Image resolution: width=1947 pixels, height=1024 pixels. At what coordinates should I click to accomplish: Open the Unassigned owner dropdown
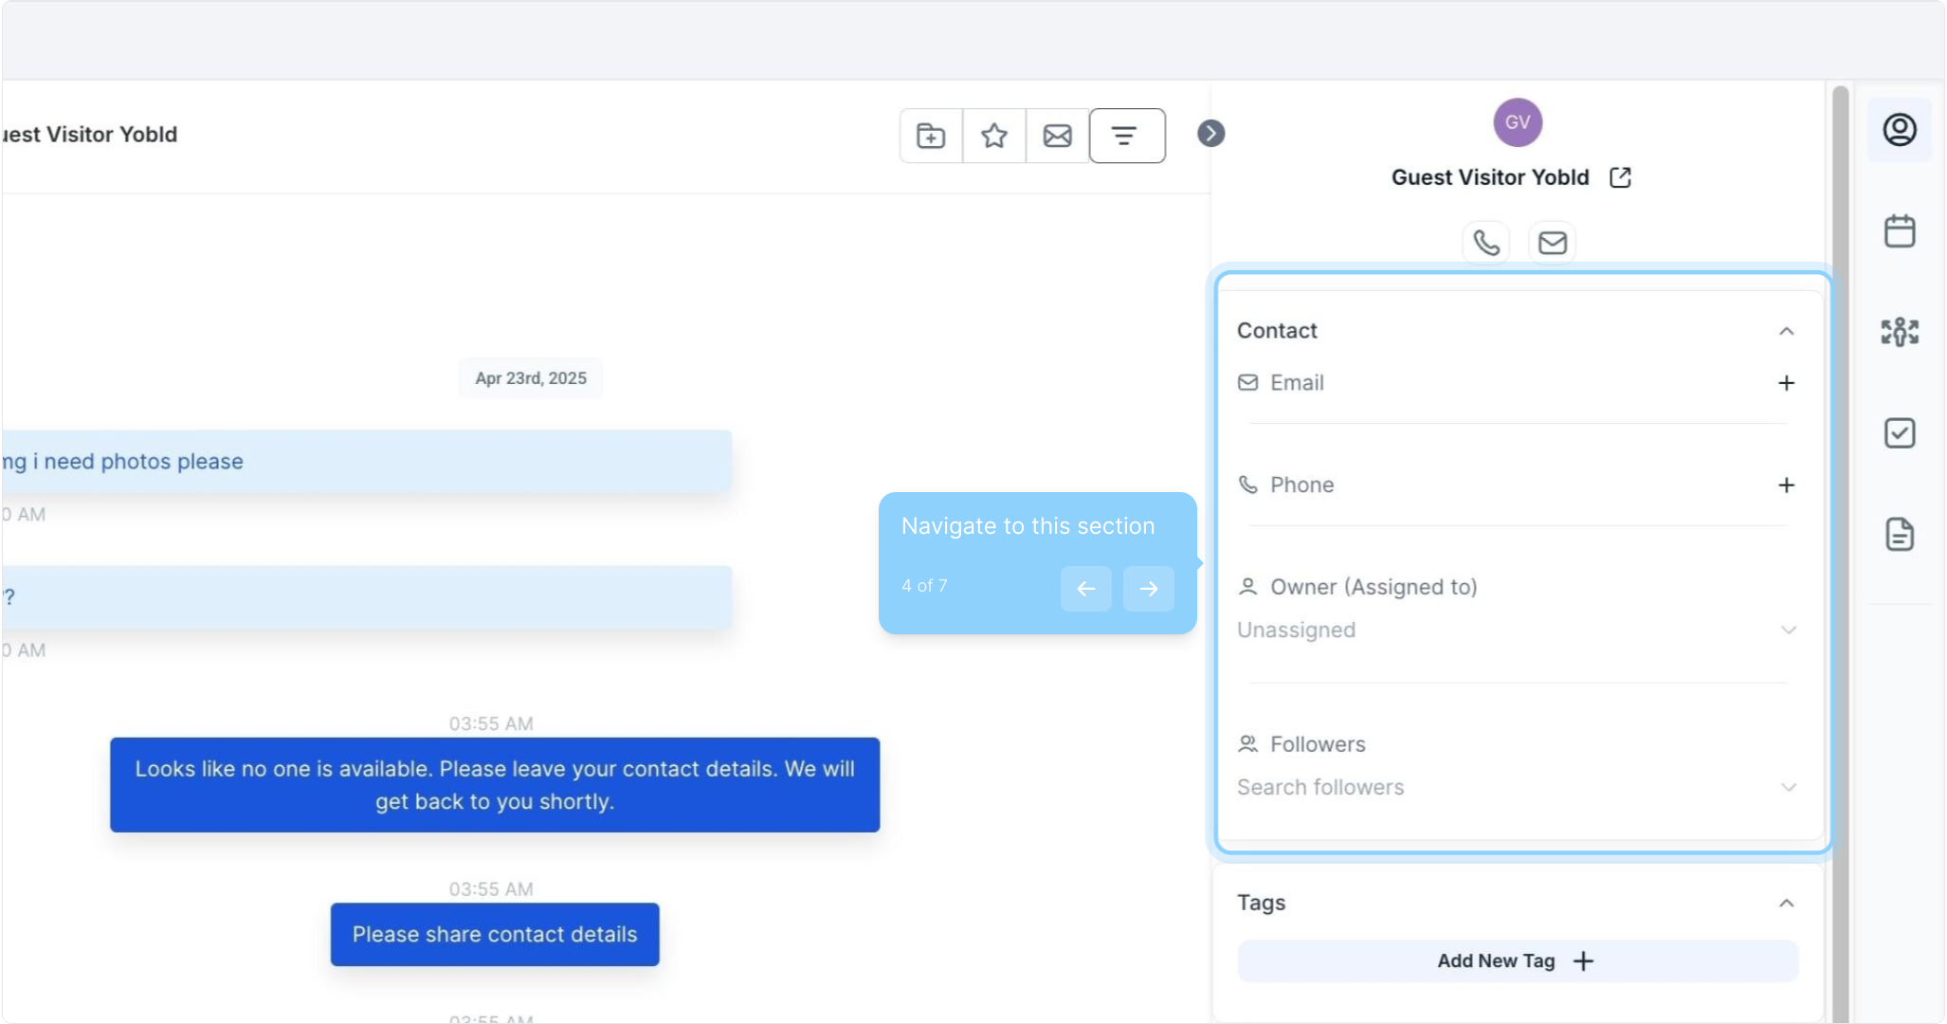pyautogui.click(x=1517, y=631)
